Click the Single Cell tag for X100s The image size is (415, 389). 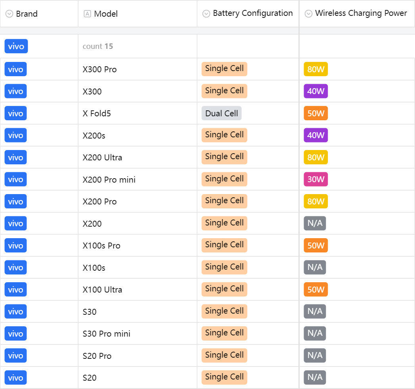pyautogui.click(x=224, y=268)
